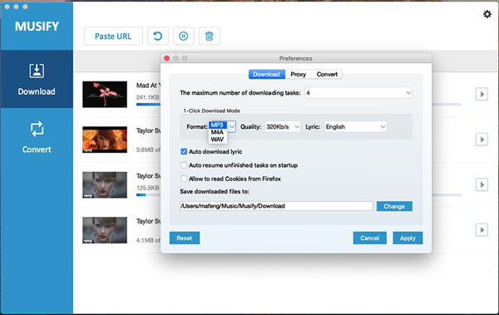Open the Lyric language dropdown

355,126
